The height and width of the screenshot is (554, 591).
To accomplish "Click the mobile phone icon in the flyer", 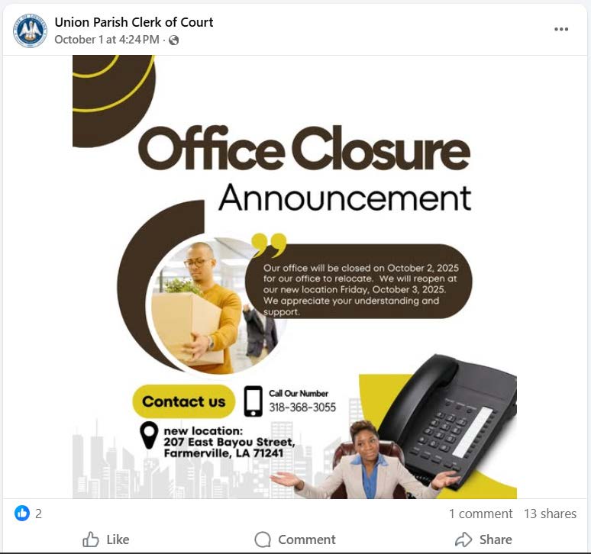I will (254, 401).
